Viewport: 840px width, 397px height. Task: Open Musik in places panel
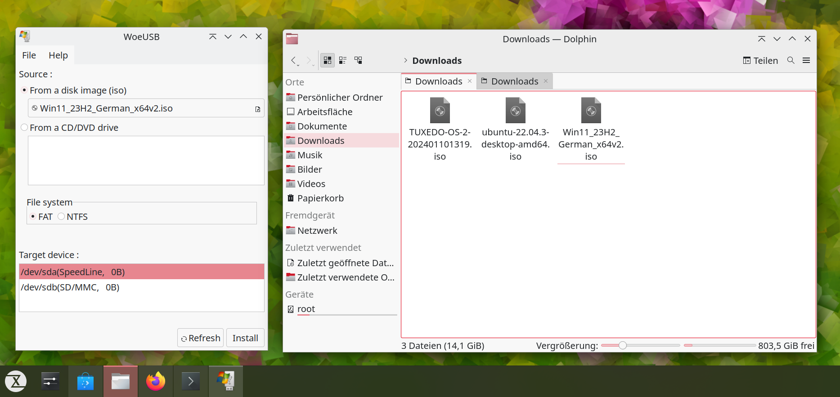[341, 155]
